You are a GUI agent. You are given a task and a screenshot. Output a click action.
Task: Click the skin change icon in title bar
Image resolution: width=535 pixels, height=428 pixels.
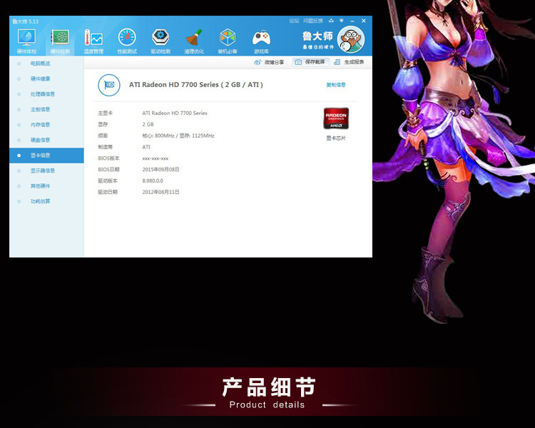point(331,21)
